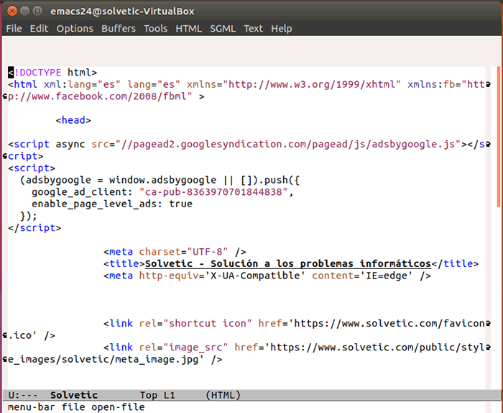This screenshot has height=413, width=503.
Task: Click the <head> tag
Action: (73, 120)
